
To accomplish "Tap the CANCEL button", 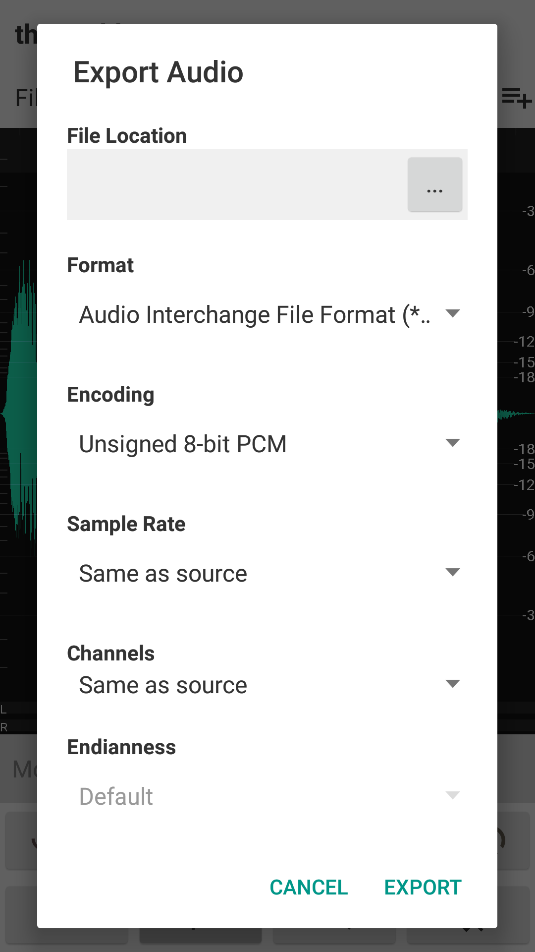I will 308,888.
